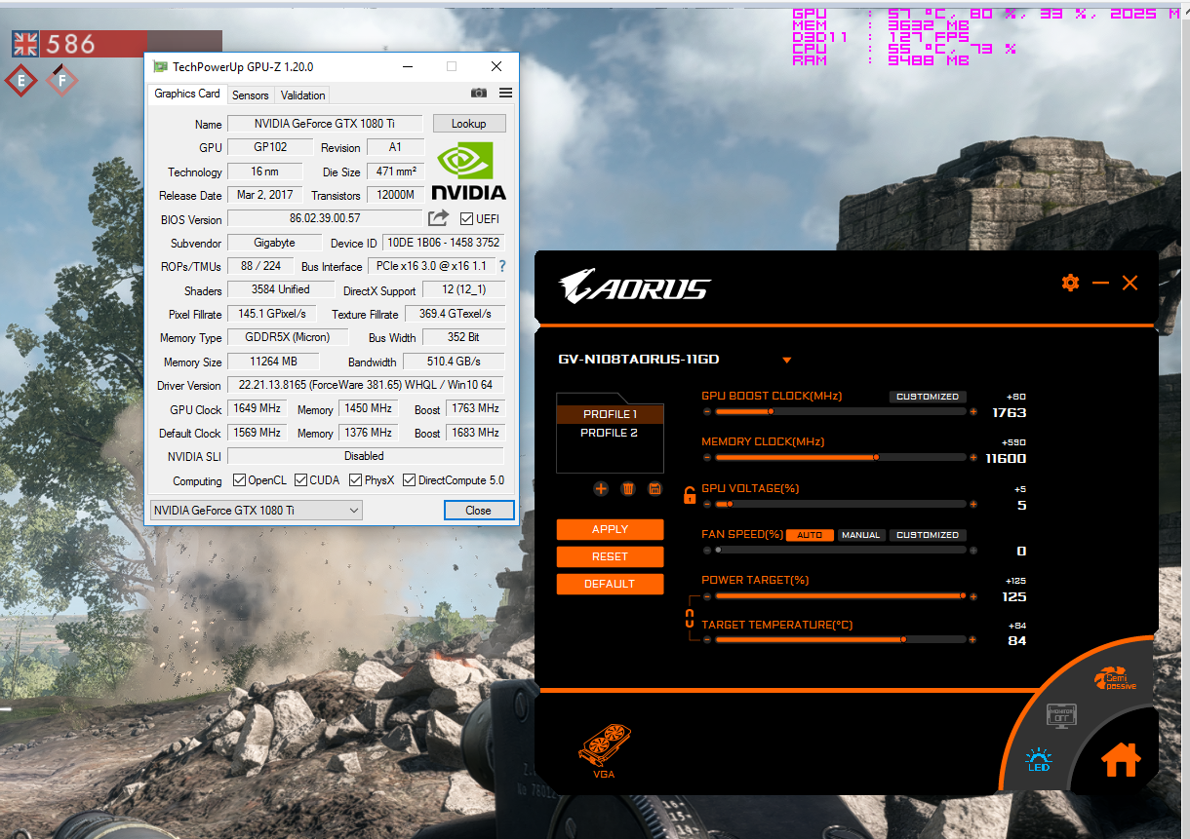Go to AORUS home screen
1190x839 pixels.
pyautogui.click(x=1121, y=759)
